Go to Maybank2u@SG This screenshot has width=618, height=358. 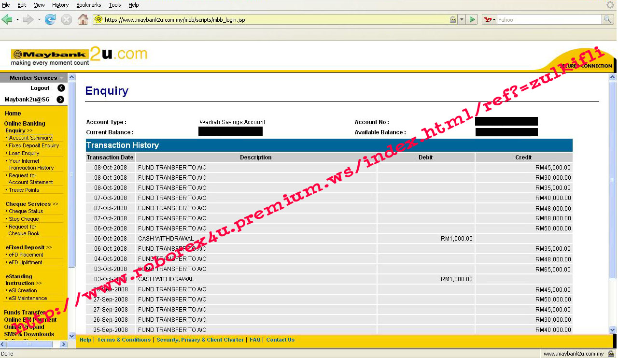[27, 100]
